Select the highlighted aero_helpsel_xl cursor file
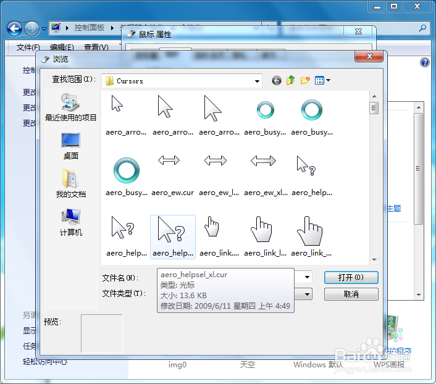 pyautogui.click(x=173, y=237)
